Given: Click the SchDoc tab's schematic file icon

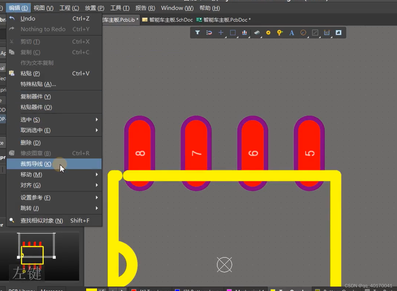Looking at the screenshot, I should point(145,20).
